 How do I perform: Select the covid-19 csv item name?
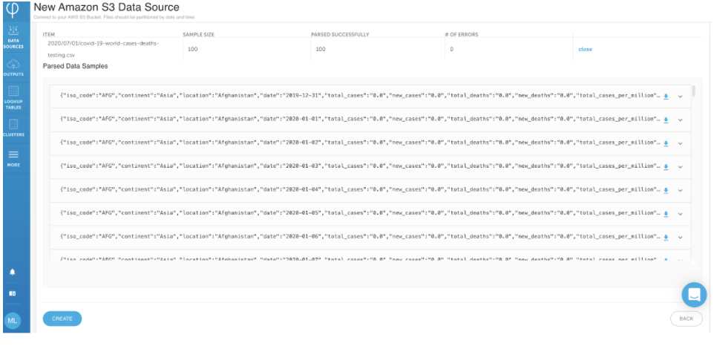pos(103,49)
